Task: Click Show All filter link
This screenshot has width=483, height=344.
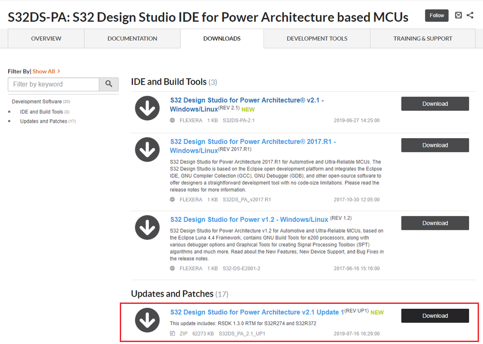Action: point(46,72)
